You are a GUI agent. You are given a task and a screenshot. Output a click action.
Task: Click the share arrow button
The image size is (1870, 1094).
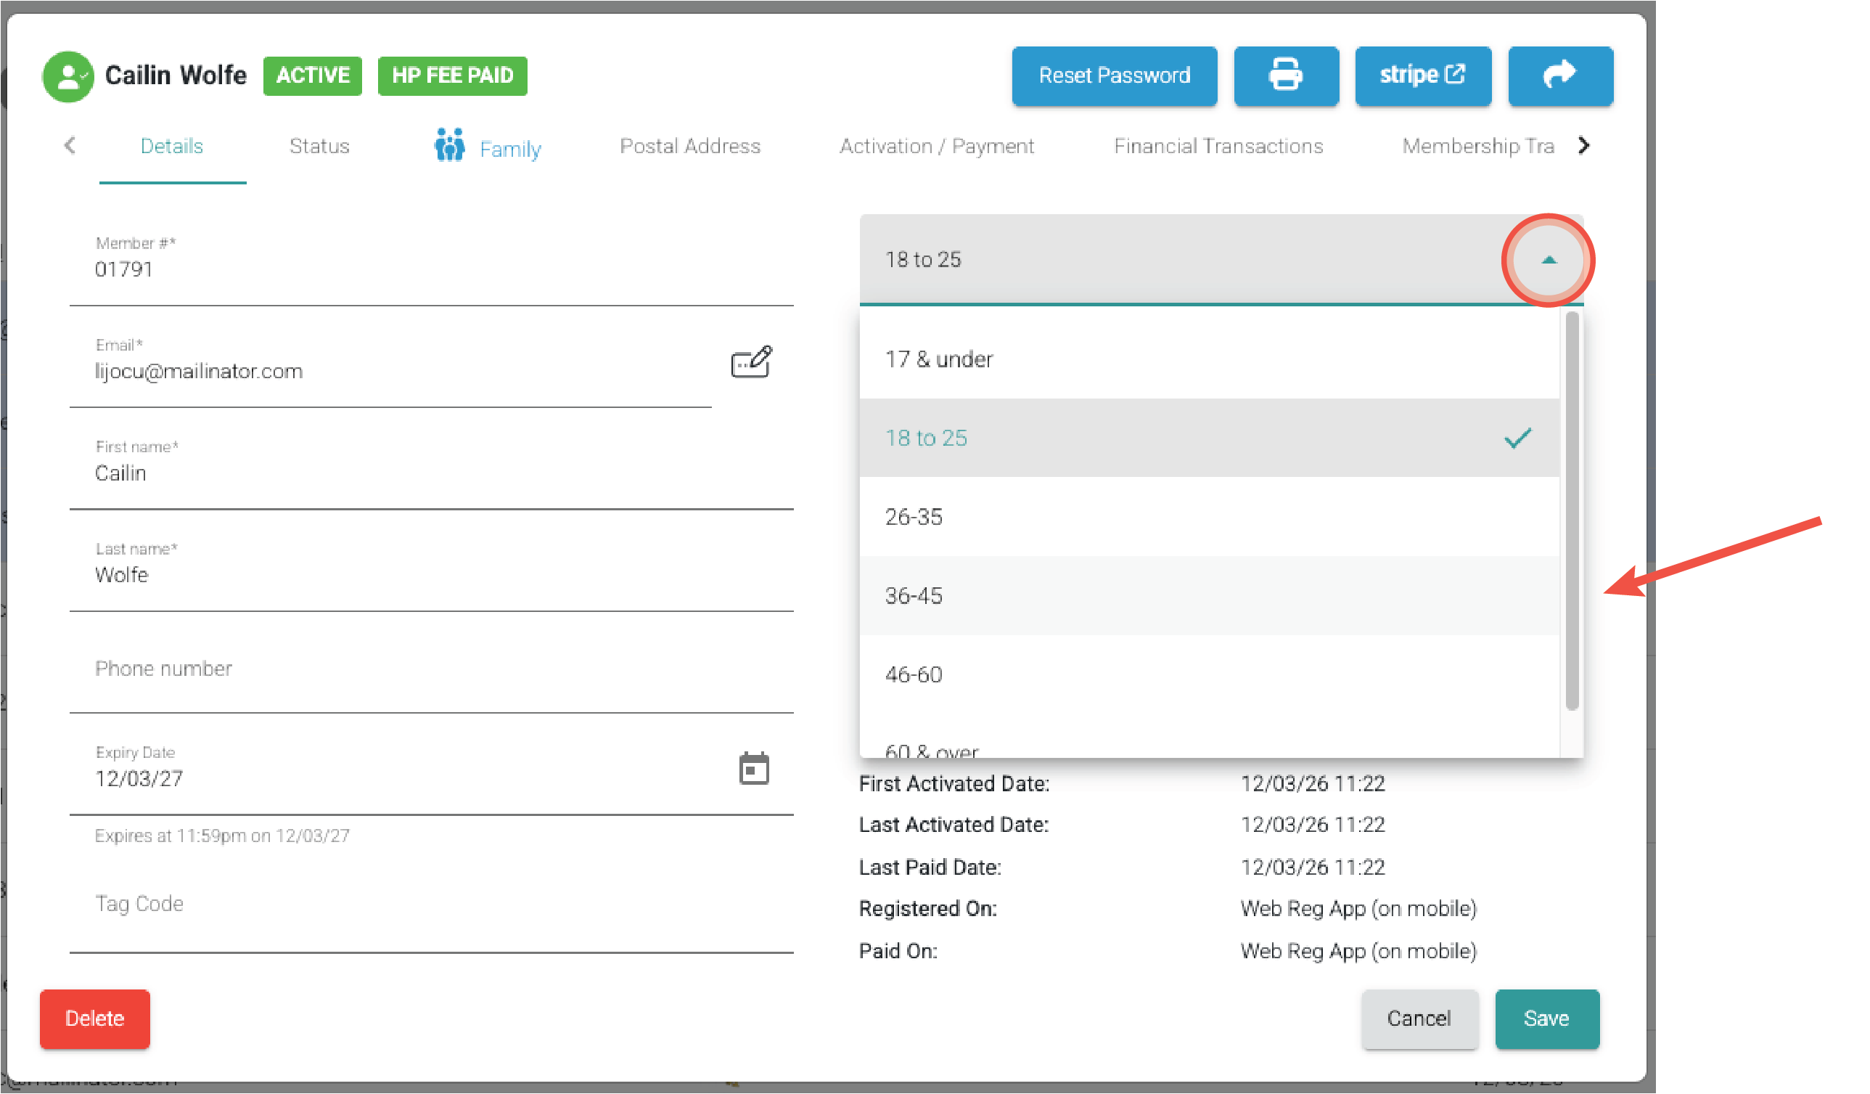coord(1559,75)
